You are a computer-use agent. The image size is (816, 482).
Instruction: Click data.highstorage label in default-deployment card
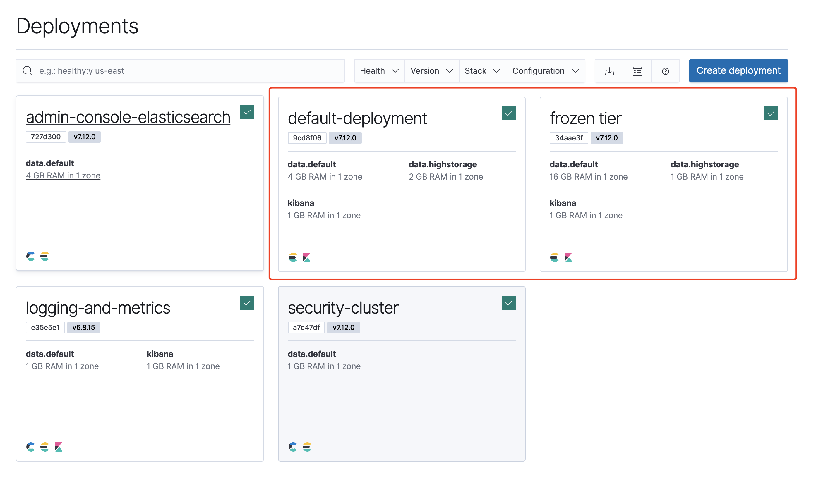[443, 164]
